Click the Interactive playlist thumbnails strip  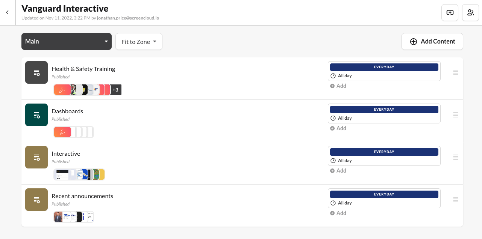(79, 174)
